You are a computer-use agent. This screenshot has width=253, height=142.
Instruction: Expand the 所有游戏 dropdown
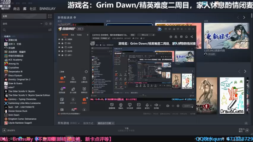coord(69,123)
